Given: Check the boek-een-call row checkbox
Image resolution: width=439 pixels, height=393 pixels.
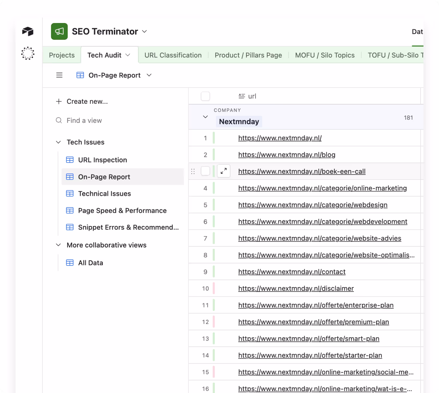Looking at the screenshot, I should pyautogui.click(x=205, y=171).
